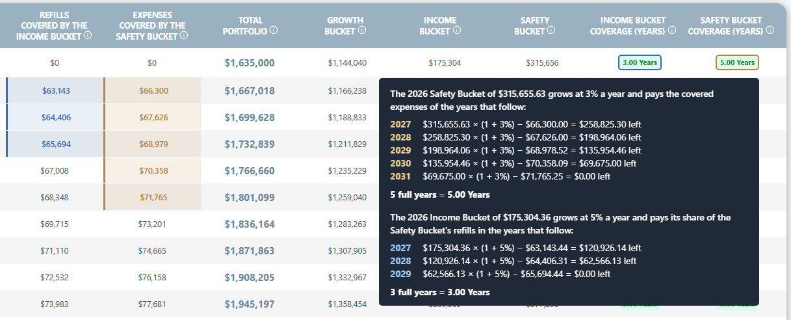Select the $1,635,000 total portfolio value
Image resolution: width=791 pixels, height=320 pixels.
[x=250, y=63]
